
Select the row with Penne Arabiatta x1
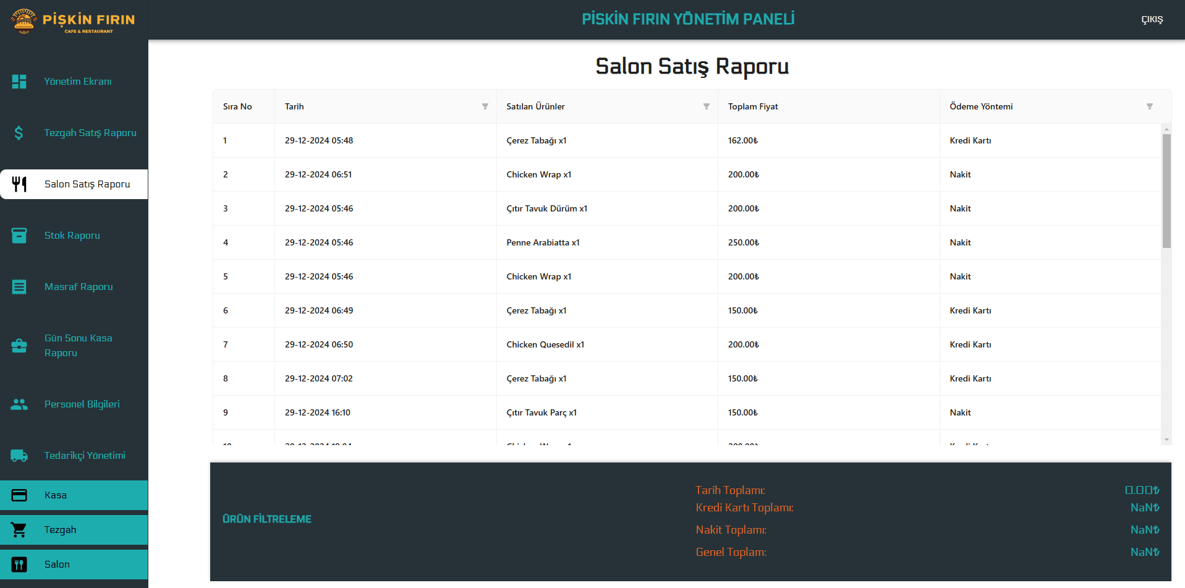(x=543, y=242)
